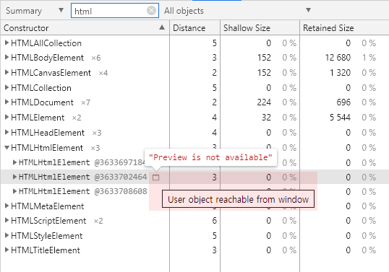Viewport: 389px width, 272px height.
Task: Select the HTMLBodyElement constructor name
Action: pos(48,58)
